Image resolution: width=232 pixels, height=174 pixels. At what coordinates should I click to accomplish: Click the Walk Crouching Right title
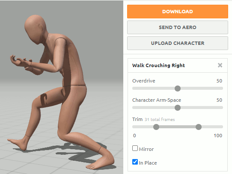[x=158, y=65]
